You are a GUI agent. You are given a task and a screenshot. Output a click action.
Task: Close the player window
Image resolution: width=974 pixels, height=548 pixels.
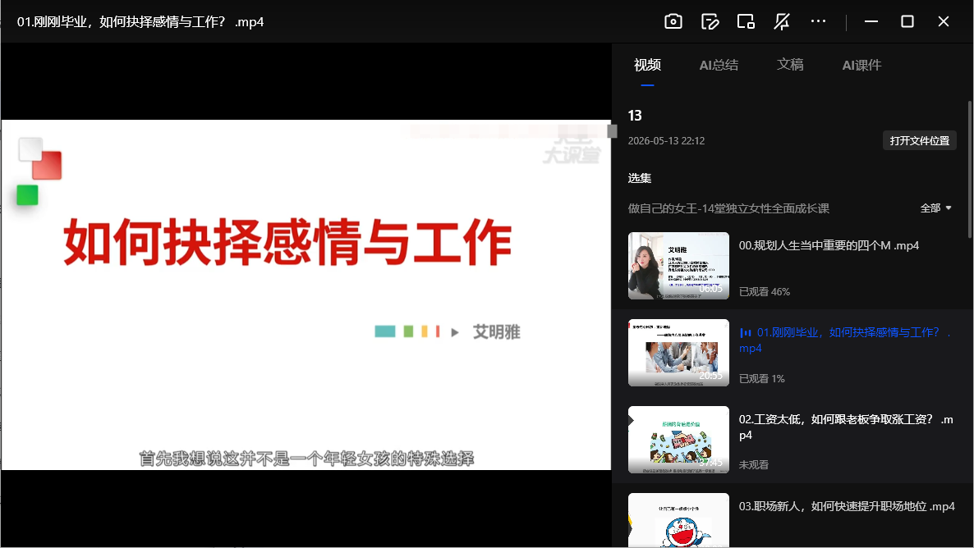click(x=943, y=21)
